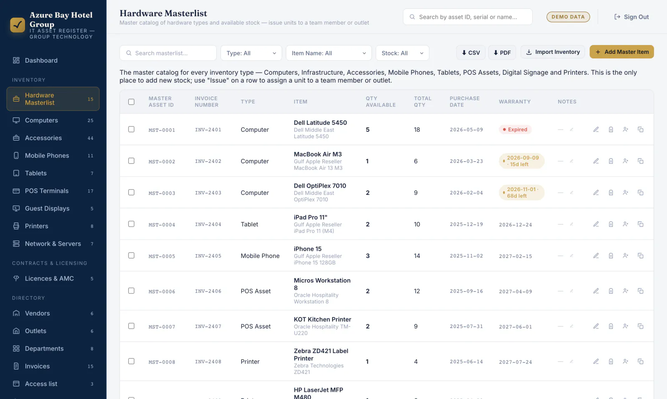Navigate to Outlets directory
The width and height of the screenshot is (667, 399).
coord(53,331)
